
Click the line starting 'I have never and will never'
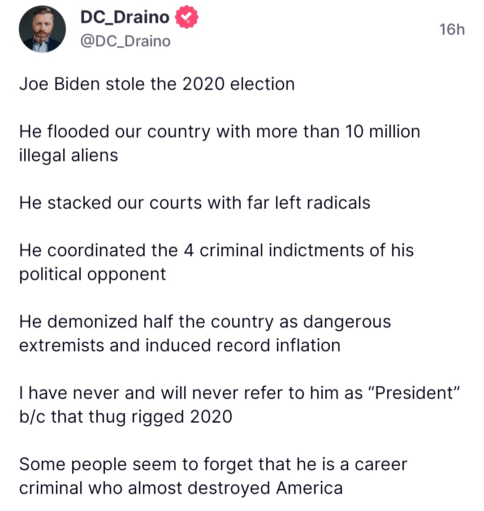pyautogui.click(x=240, y=393)
